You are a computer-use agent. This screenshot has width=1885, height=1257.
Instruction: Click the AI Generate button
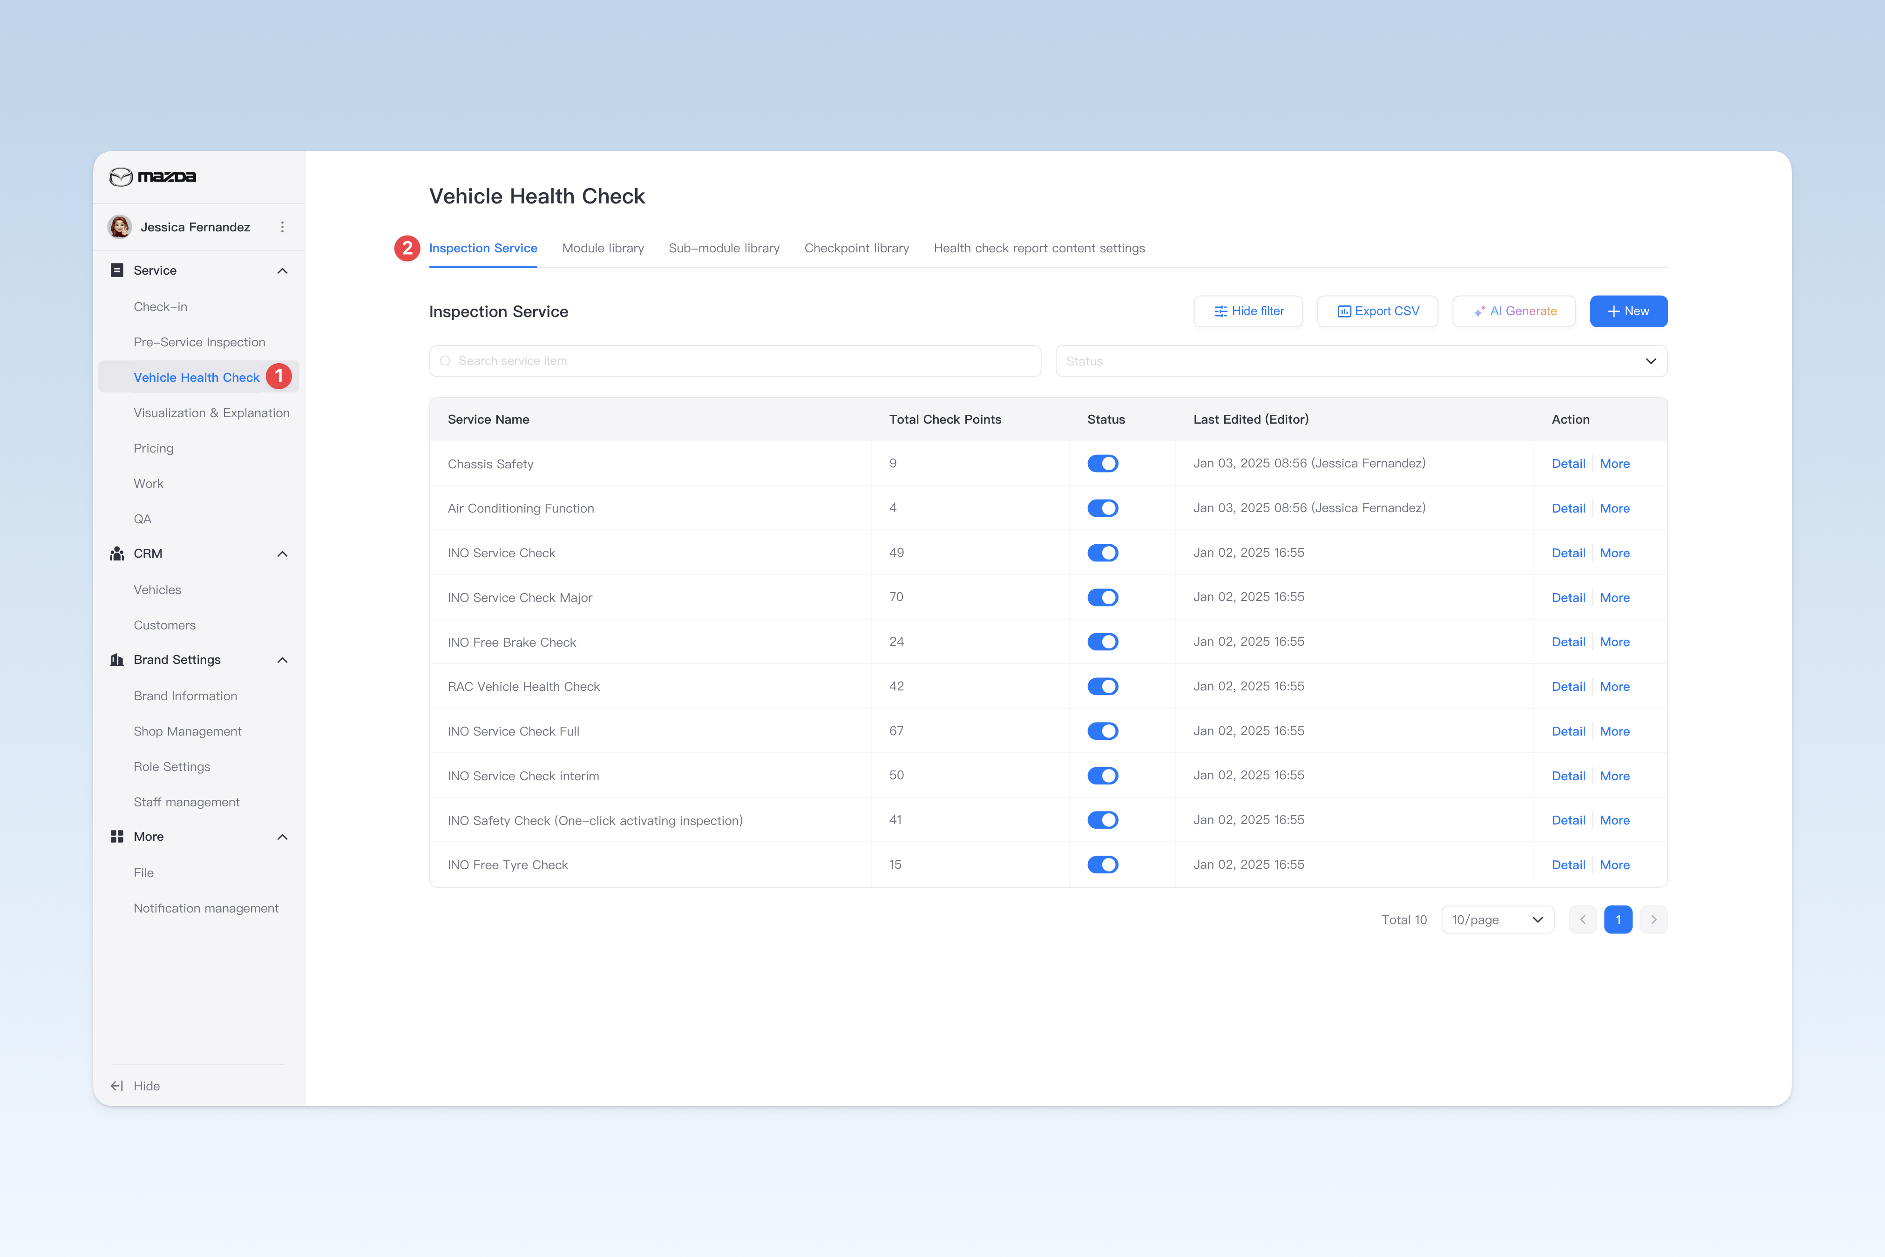click(x=1514, y=311)
